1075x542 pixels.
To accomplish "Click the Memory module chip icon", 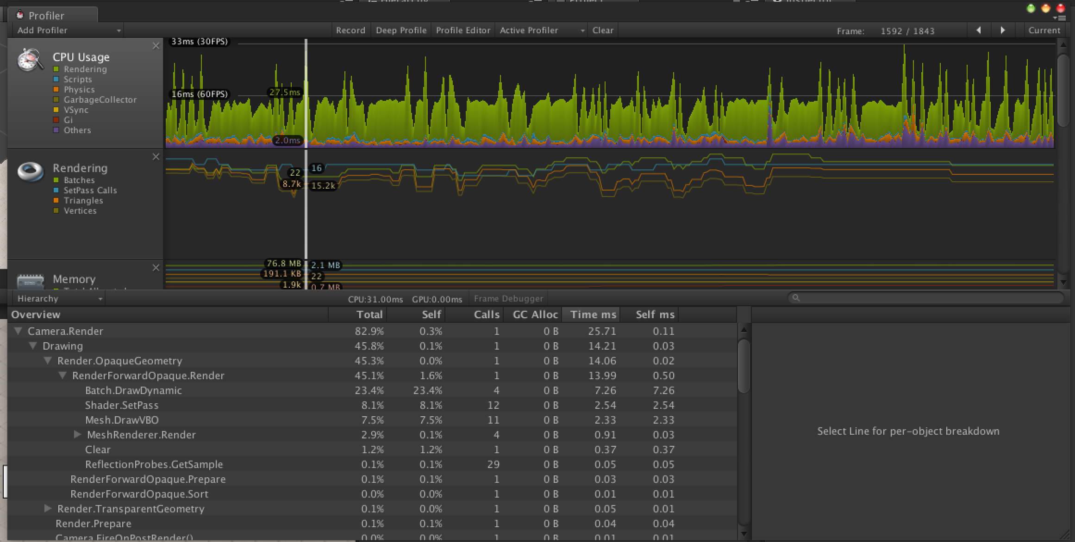I will click(x=31, y=281).
